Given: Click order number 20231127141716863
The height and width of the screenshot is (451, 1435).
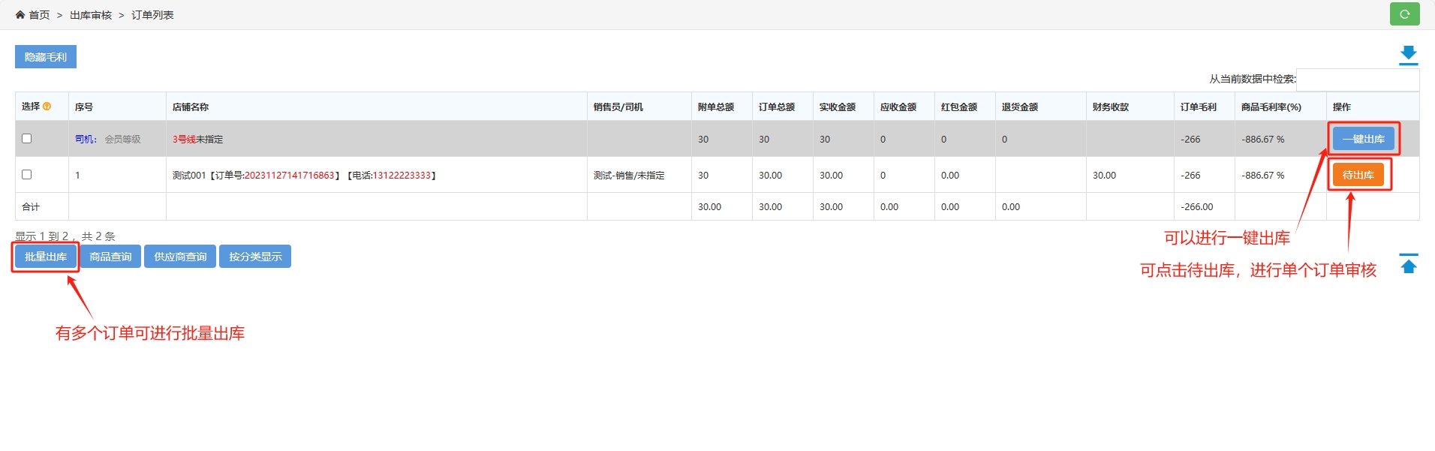Looking at the screenshot, I should point(290,175).
